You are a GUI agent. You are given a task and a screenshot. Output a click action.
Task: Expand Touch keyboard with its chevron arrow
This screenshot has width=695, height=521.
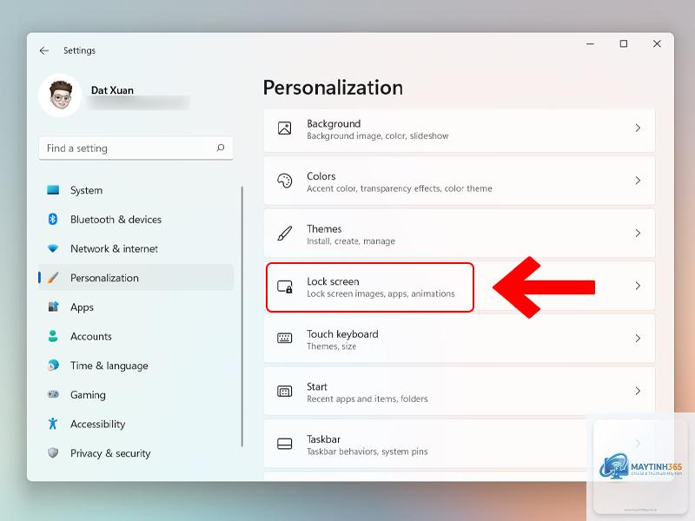[x=638, y=339]
